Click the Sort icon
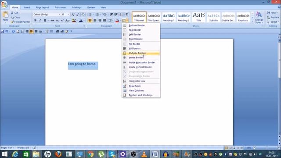 pos(121,14)
